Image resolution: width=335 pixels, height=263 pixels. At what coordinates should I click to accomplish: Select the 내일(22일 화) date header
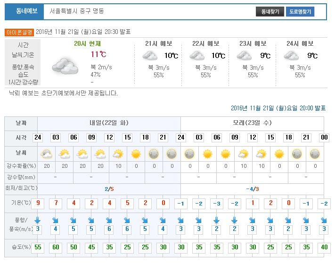(x=109, y=123)
